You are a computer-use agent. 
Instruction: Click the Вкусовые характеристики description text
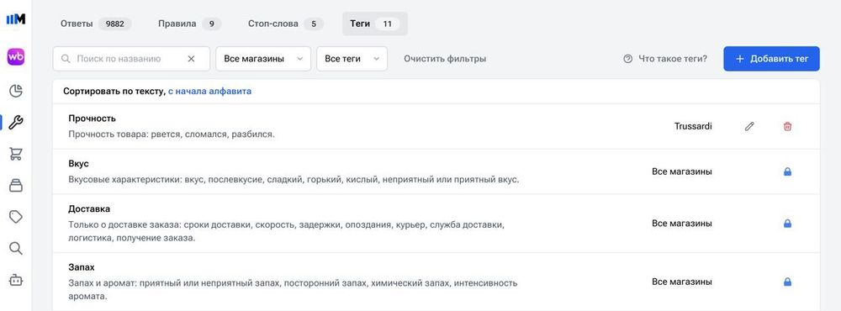pos(294,180)
